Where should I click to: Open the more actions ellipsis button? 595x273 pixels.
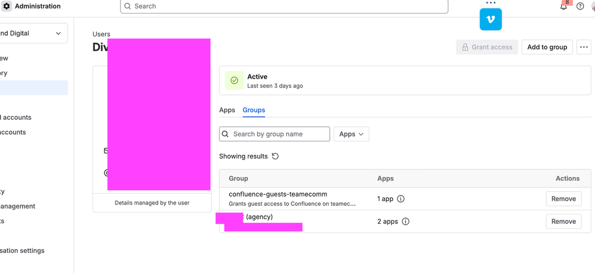[584, 47]
